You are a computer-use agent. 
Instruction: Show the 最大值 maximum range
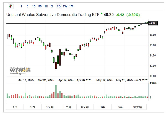[138, 107]
